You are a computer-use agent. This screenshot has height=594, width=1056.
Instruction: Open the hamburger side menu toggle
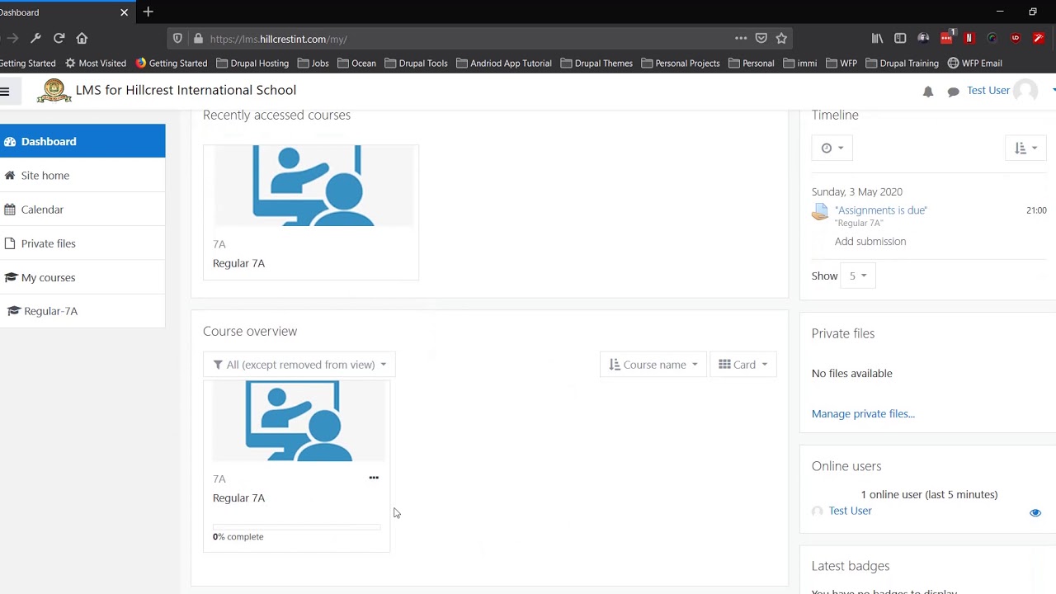point(5,91)
